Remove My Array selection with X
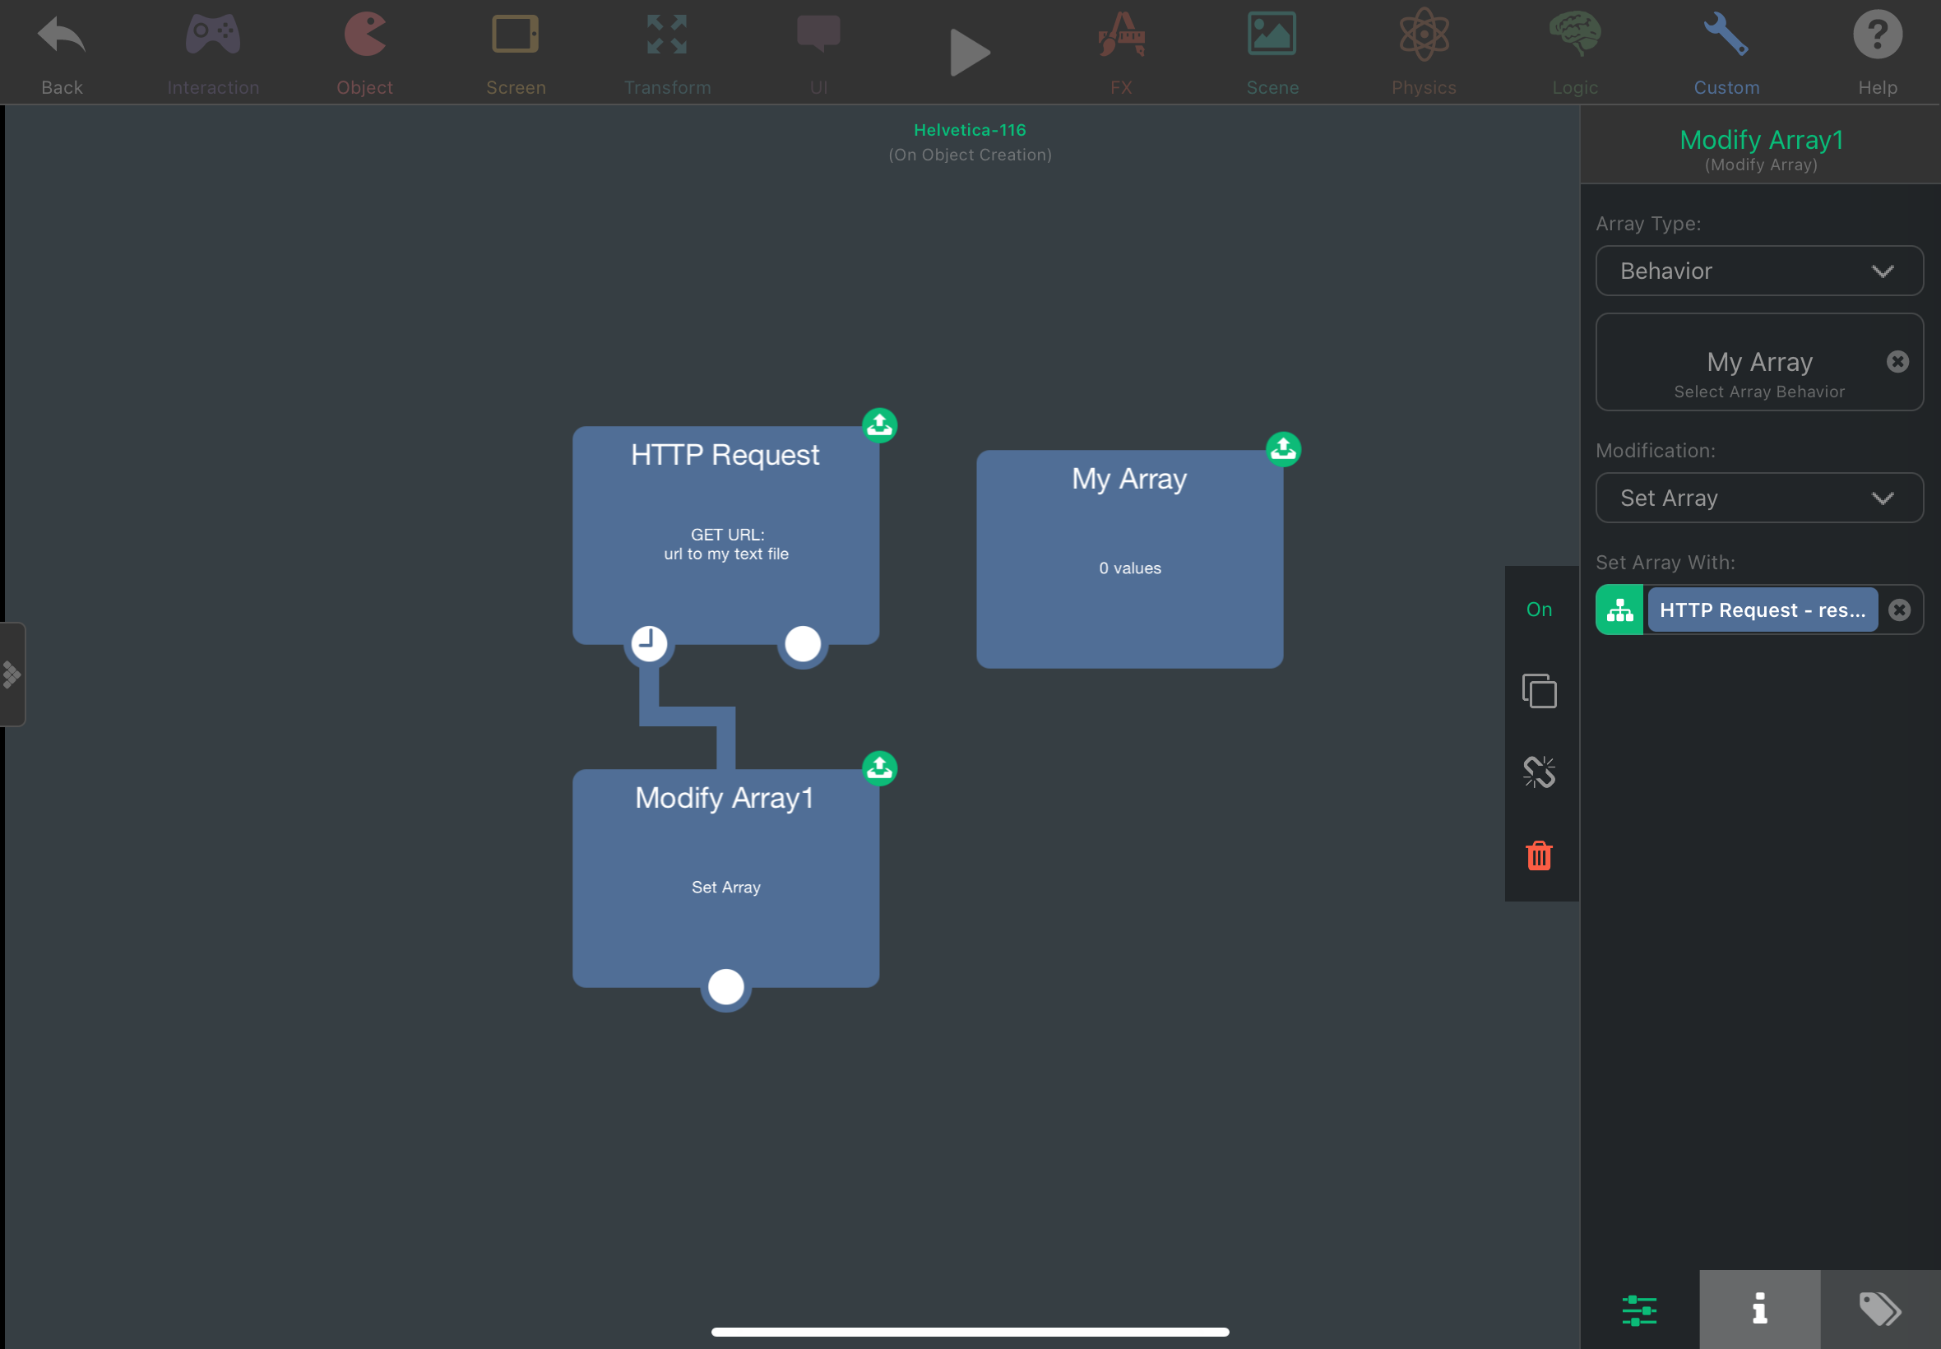Image resolution: width=1941 pixels, height=1349 pixels. click(1897, 362)
